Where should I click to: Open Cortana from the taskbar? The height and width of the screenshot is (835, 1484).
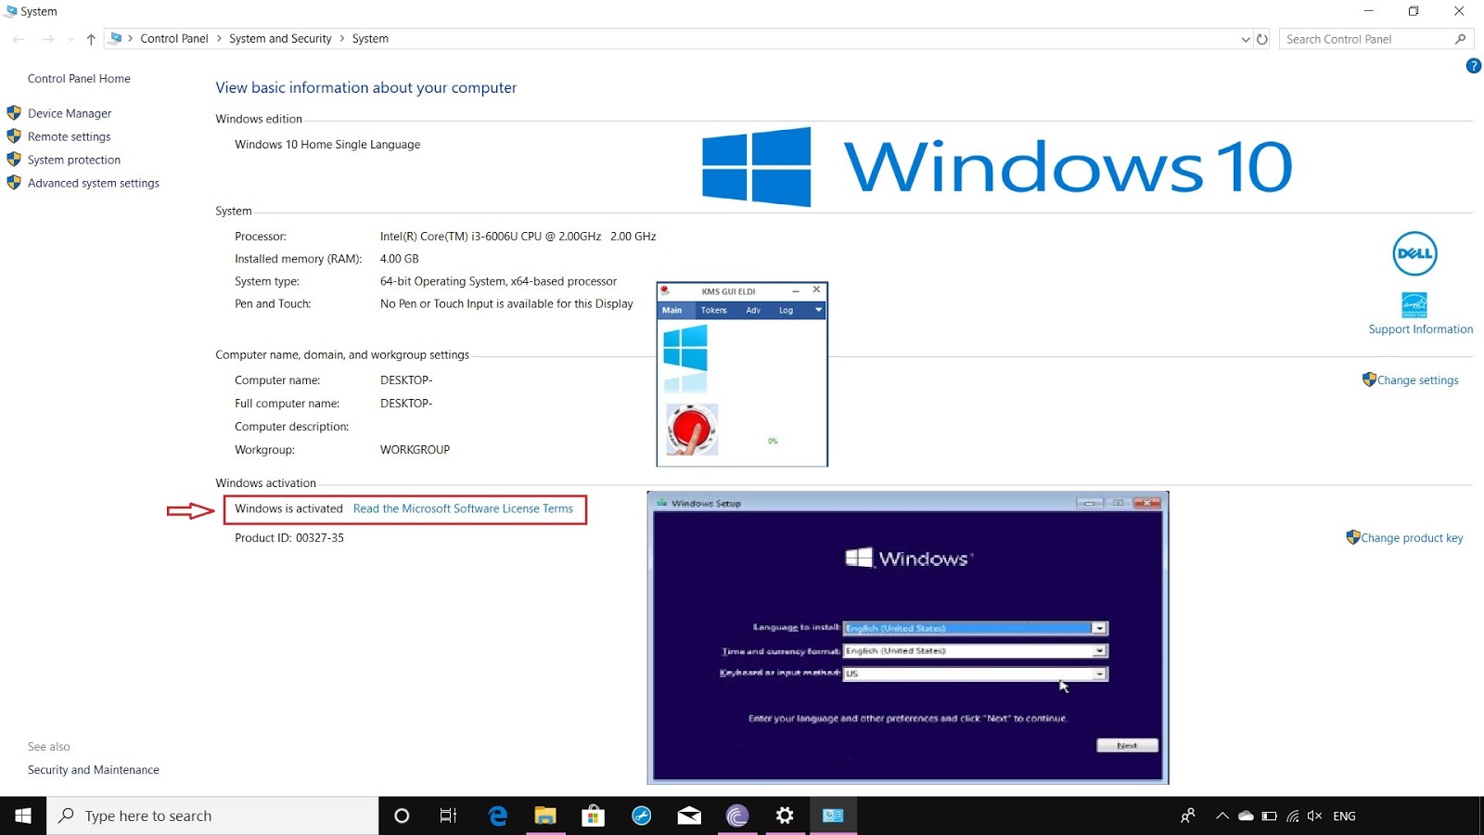point(402,816)
